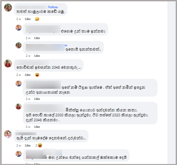Screen dimensions: 177x165
Task: Like the reply අපොයි අනන්තවත්
Action: tap(37, 56)
